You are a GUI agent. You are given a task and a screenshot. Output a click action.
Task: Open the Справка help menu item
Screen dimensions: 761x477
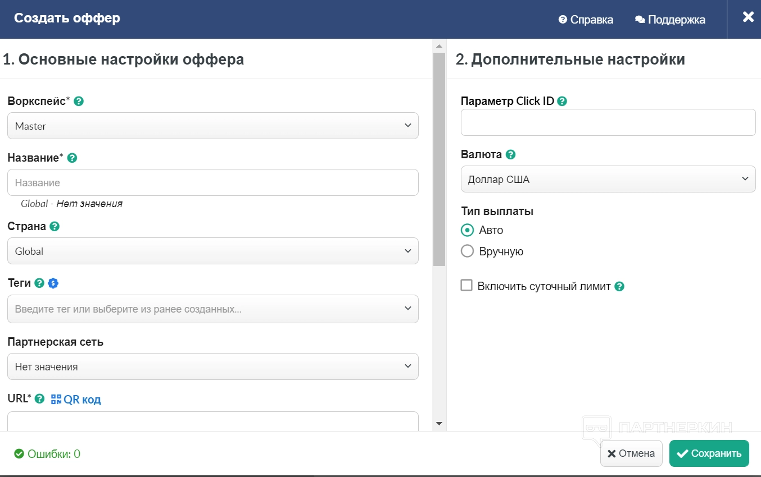click(586, 20)
